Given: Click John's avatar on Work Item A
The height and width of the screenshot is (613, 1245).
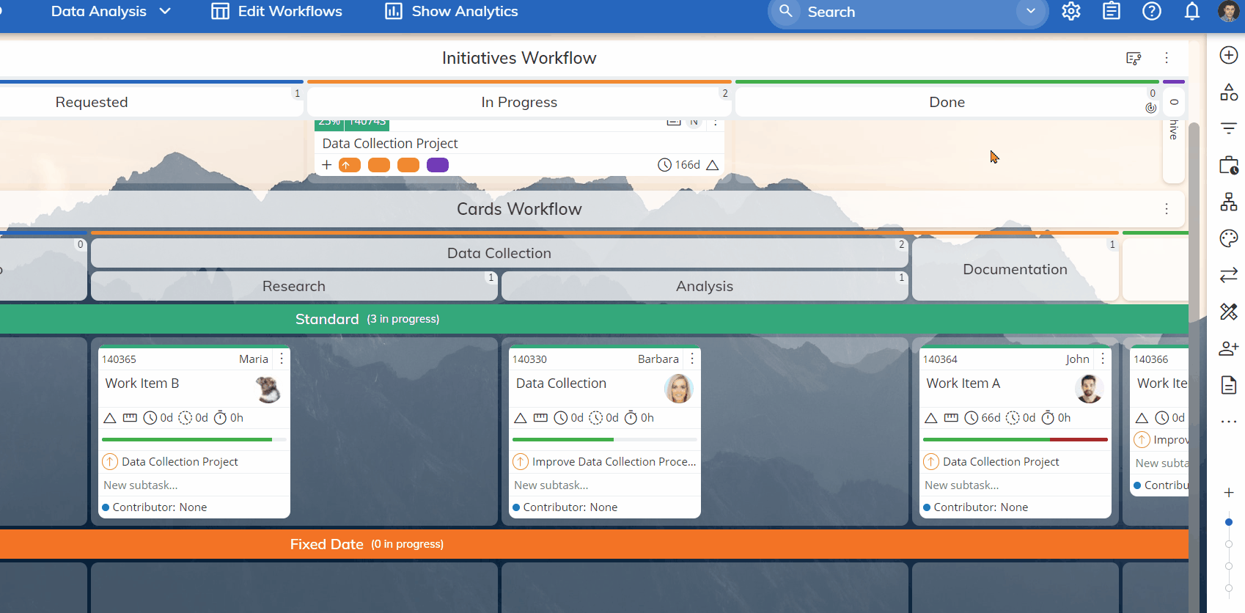Looking at the screenshot, I should tap(1090, 389).
